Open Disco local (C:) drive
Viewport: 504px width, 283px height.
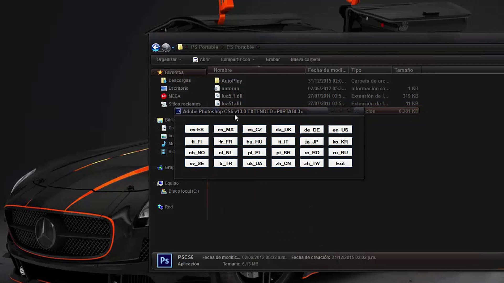click(x=183, y=191)
